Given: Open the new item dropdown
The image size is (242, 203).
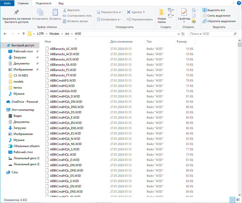Looking at the screenshot, I should [171, 10].
